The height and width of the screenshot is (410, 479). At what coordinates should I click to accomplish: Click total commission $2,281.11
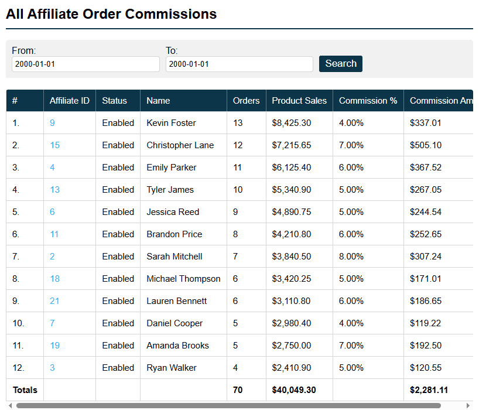click(429, 390)
